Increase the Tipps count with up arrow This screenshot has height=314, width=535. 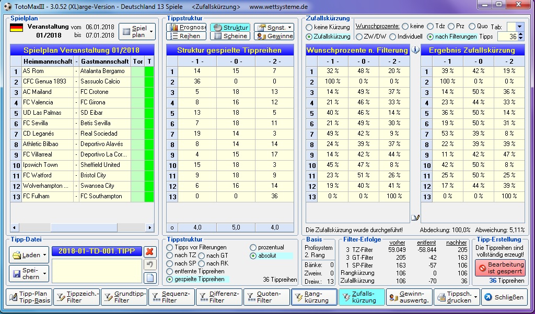click(x=521, y=34)
